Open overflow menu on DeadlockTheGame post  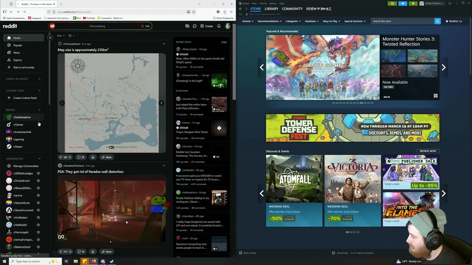tap(164, 166)
